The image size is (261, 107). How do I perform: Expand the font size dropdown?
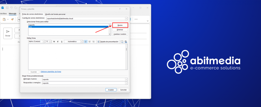(x=50, y=42)
